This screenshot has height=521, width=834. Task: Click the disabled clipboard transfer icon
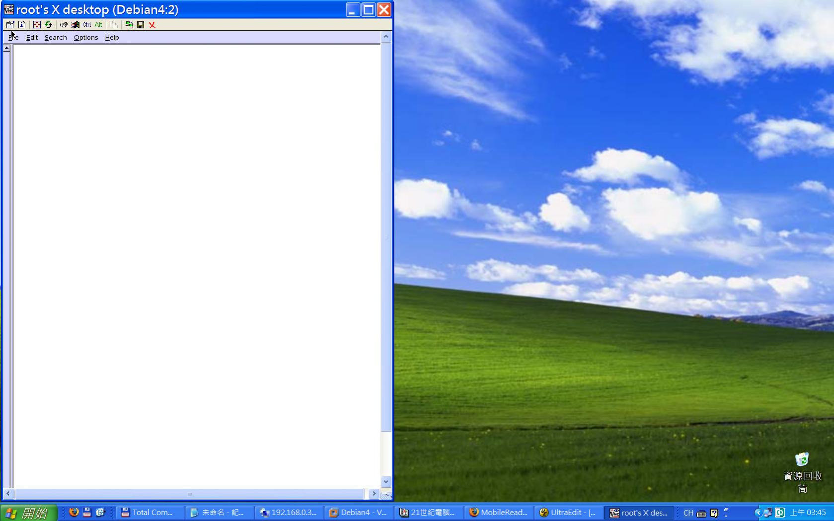click(x=114, y=24)
